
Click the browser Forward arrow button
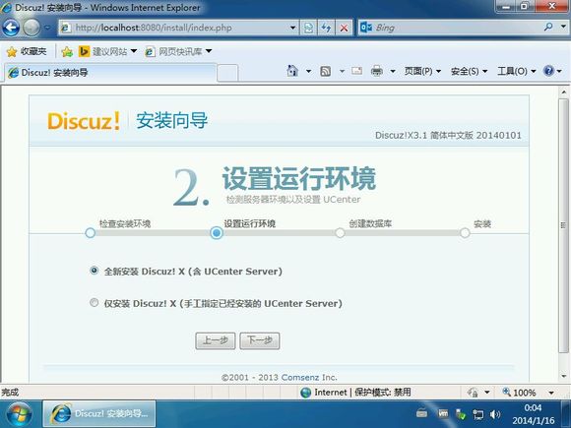coord(32,28)
